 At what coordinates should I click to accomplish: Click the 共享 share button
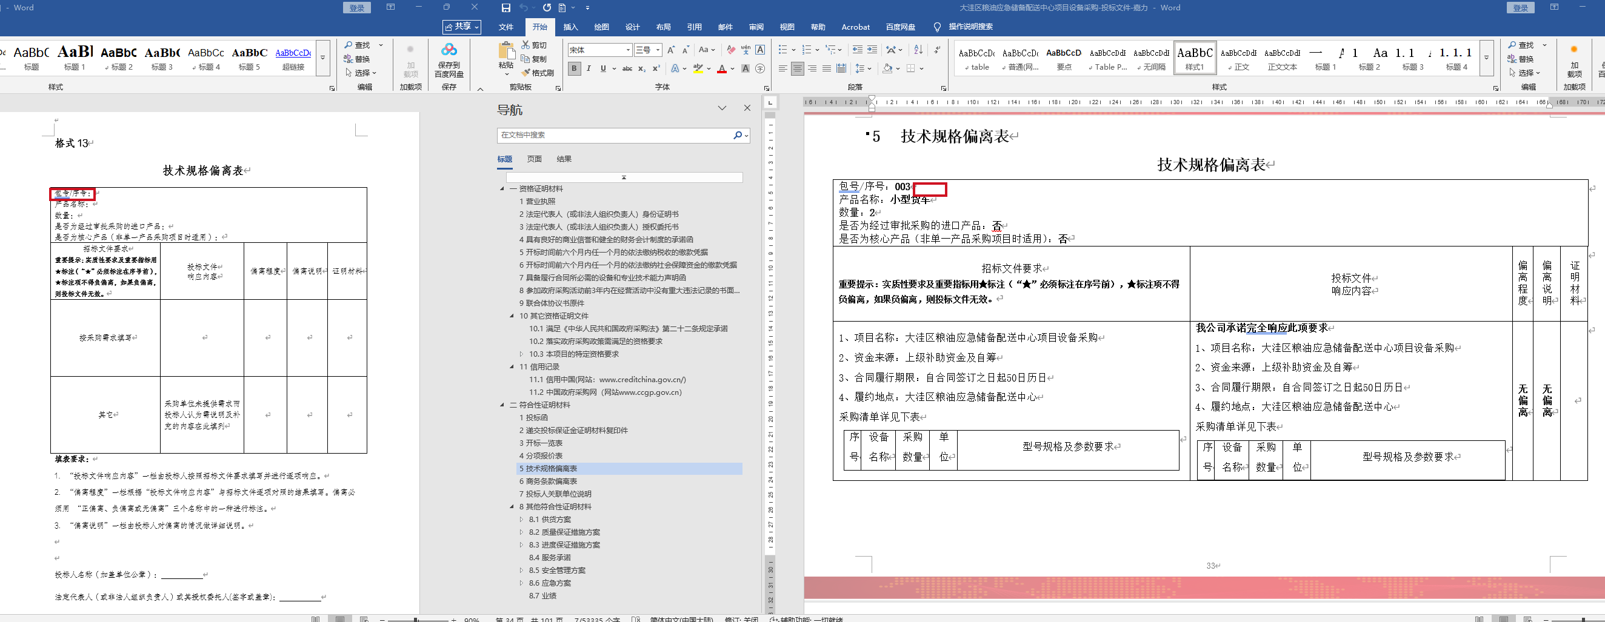(462, 27)
